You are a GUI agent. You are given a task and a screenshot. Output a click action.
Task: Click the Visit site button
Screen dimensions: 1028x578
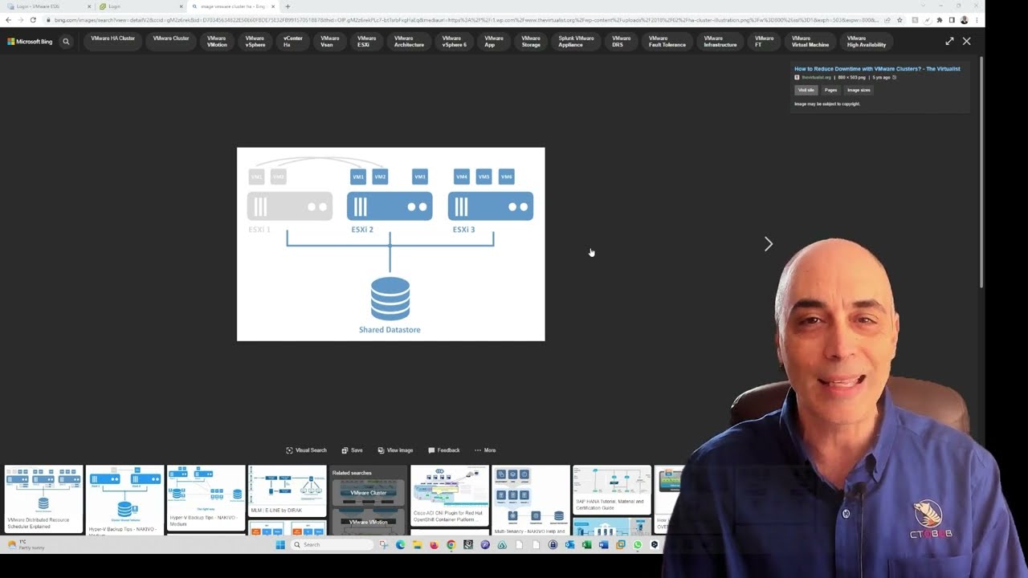806,90
